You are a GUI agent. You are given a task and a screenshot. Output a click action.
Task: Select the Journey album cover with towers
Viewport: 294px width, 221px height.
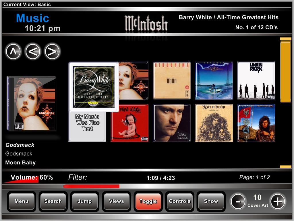pyautogui.click(x=214, y=81)
